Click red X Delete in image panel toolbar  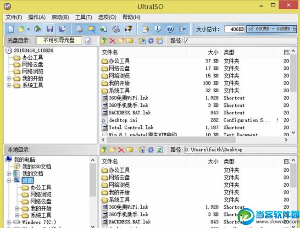tap(112, 41)
